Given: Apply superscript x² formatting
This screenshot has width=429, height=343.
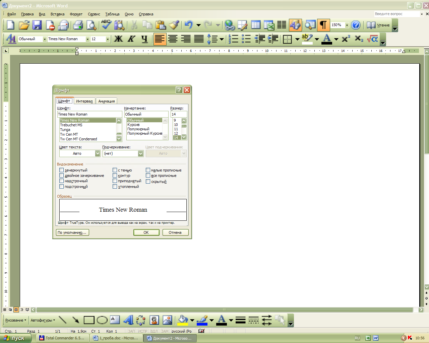Looking at the screenshot, I should pos(346,39).
